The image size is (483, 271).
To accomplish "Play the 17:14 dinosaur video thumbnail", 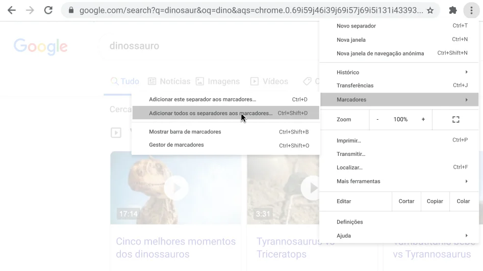I will (x=175, y=188).
